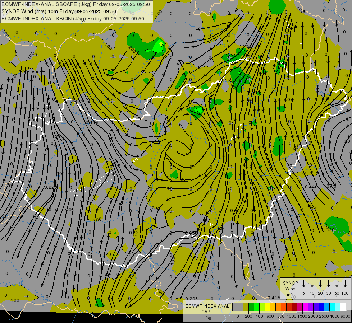Screen dimensions: 352x323
Task: Select the white CAPE swatch at 6000
Action: click(343, 307)
